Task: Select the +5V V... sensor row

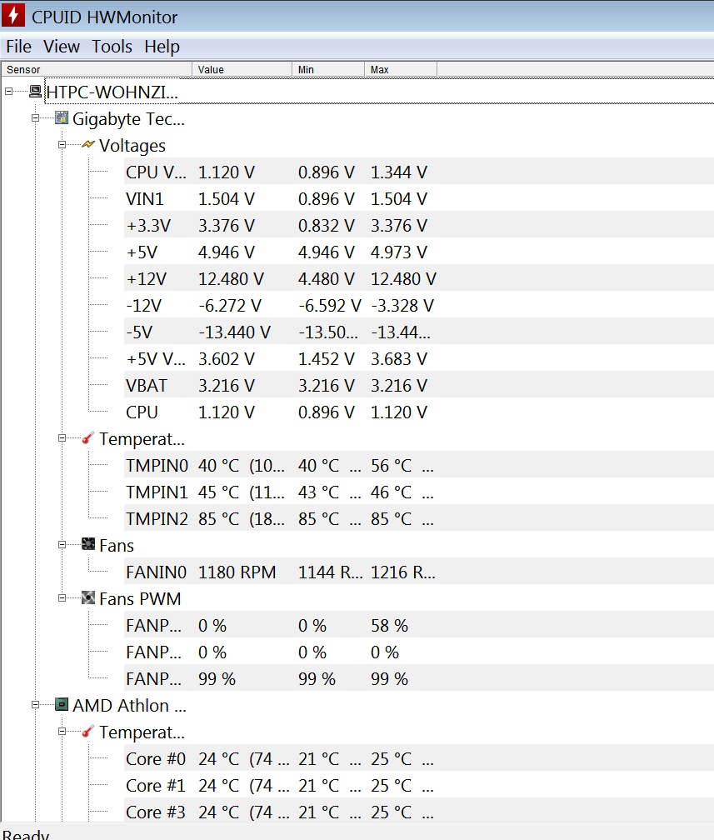Action: [418, 359]
